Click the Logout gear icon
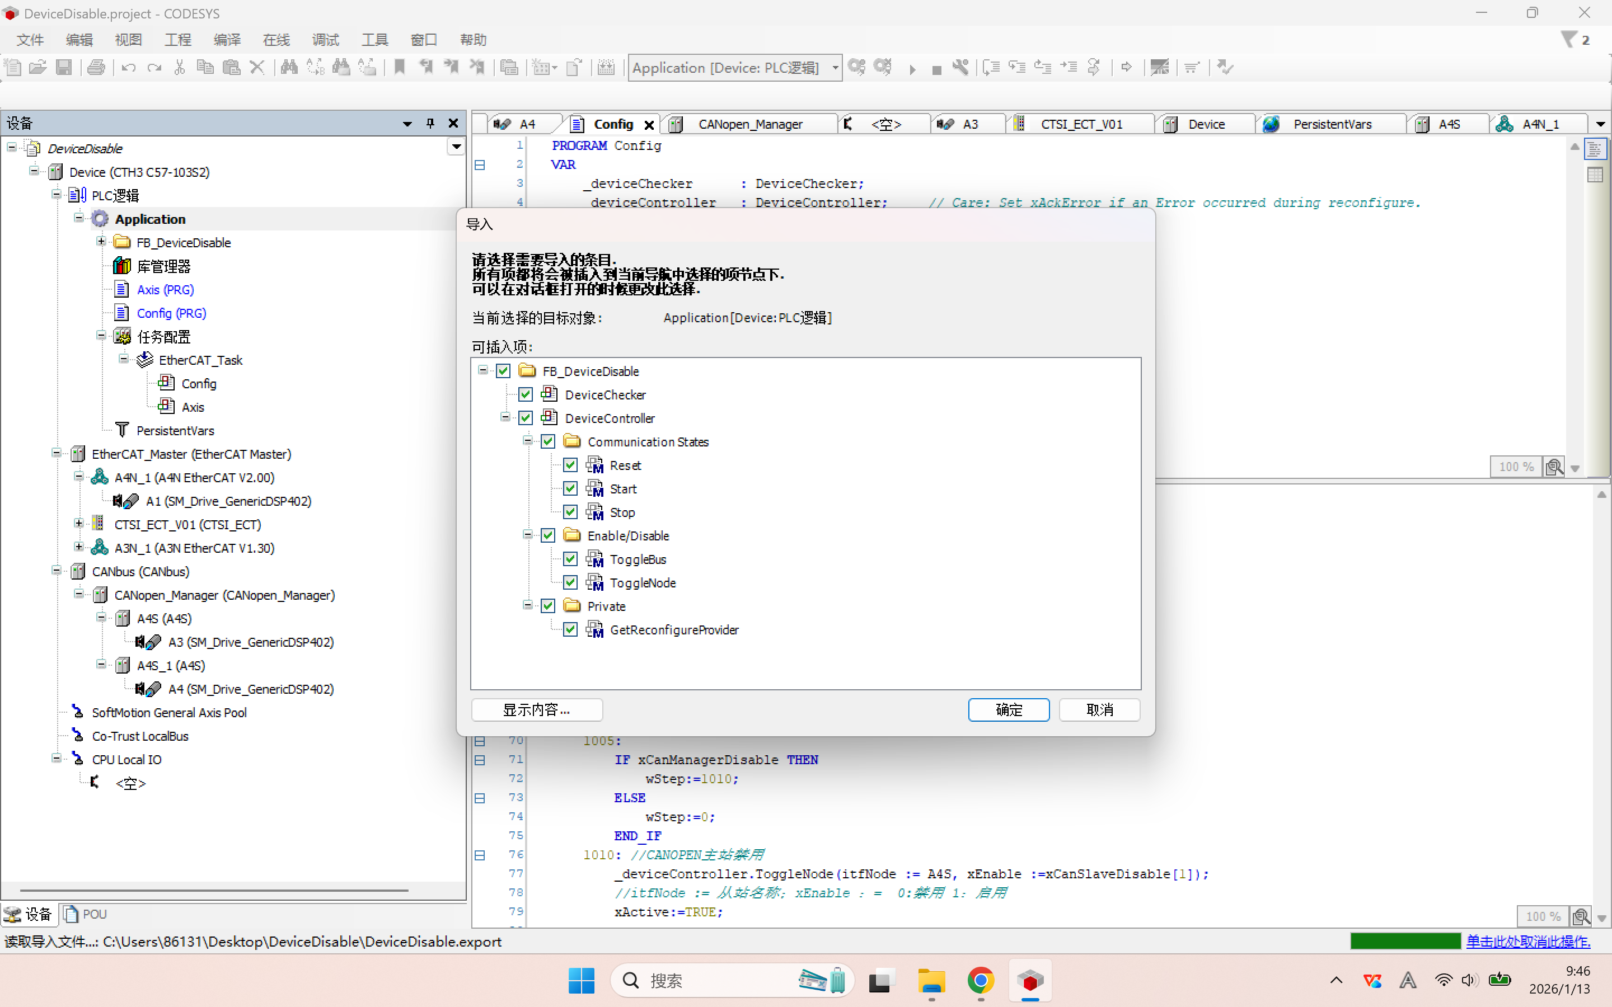The height and width of the screenshot is (1007, 1612). coord(883,67)
